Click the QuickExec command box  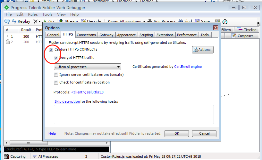(x=57, y=149)
